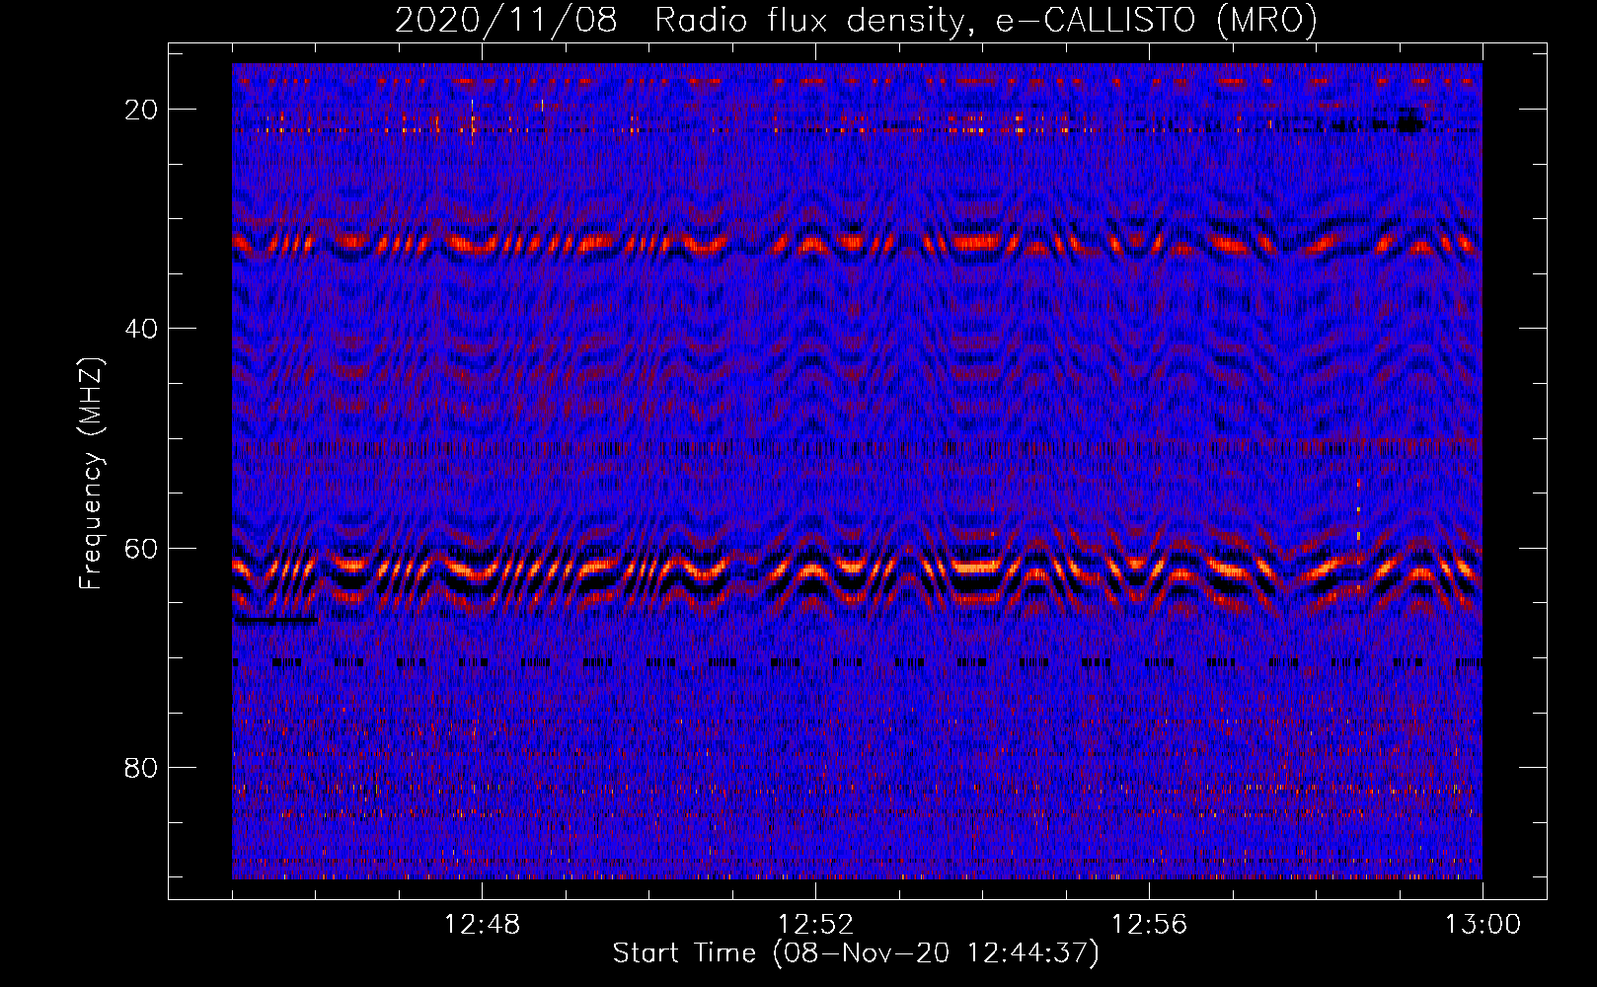Click the 60 MHz frequency tick label
This screenshot has height=987, width=1597.
click(142, 548)
